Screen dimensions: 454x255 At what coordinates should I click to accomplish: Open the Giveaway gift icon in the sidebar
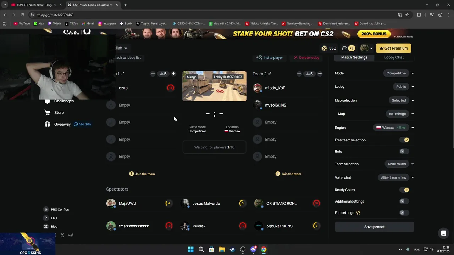click(x=47, y=124)
